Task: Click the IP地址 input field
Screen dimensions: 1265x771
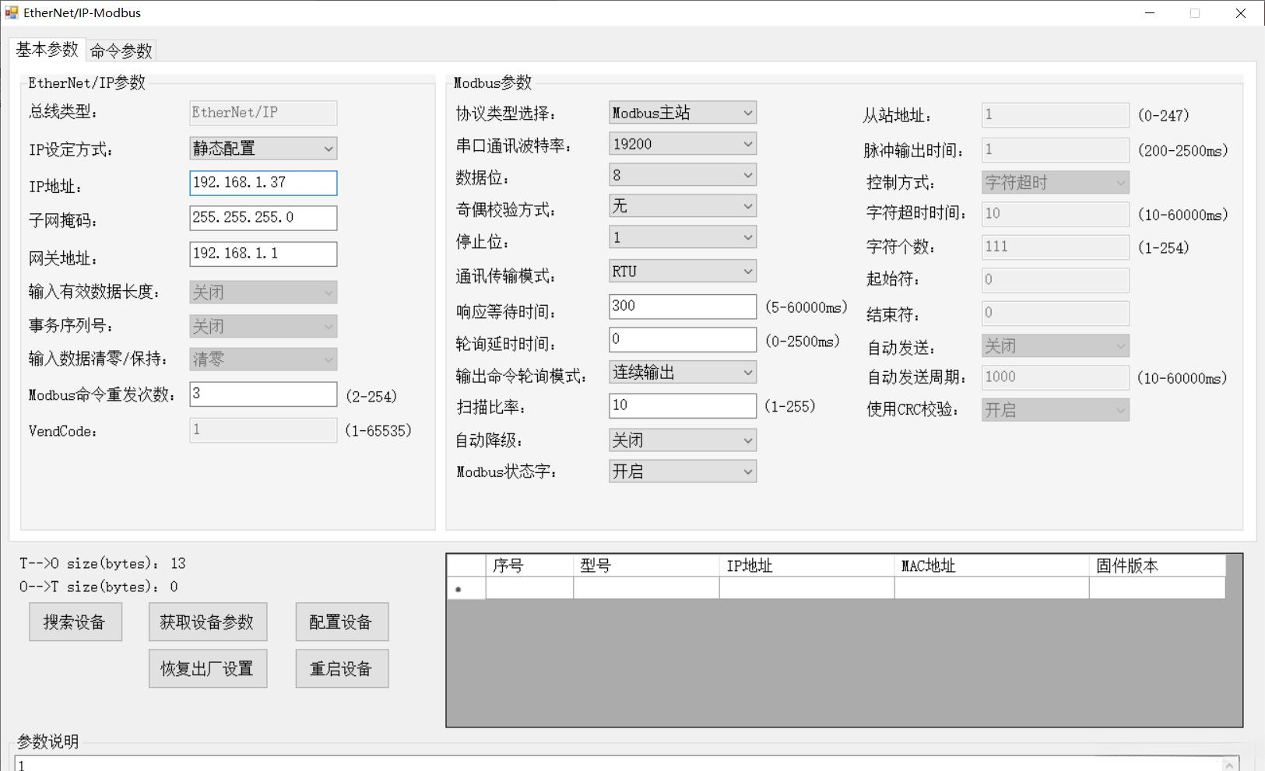Action: pyautogui.click(x=263, y=183)
